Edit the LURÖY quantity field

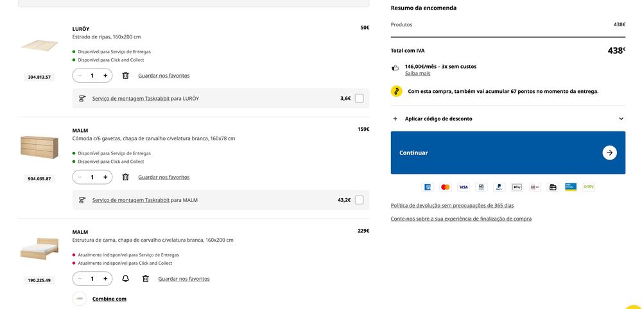(x=92, y=76)
